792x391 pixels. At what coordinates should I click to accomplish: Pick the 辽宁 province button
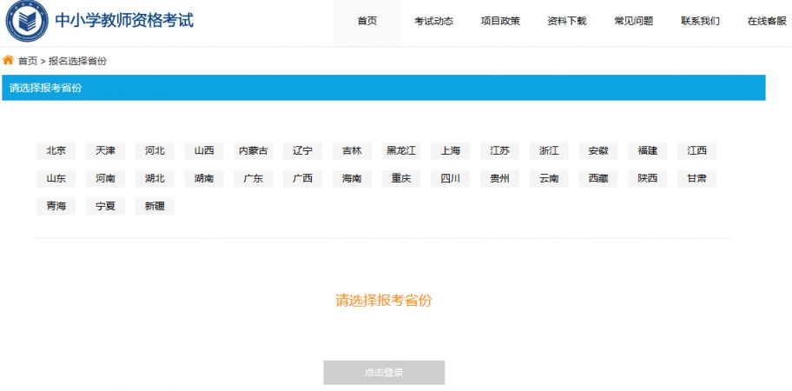302,150
